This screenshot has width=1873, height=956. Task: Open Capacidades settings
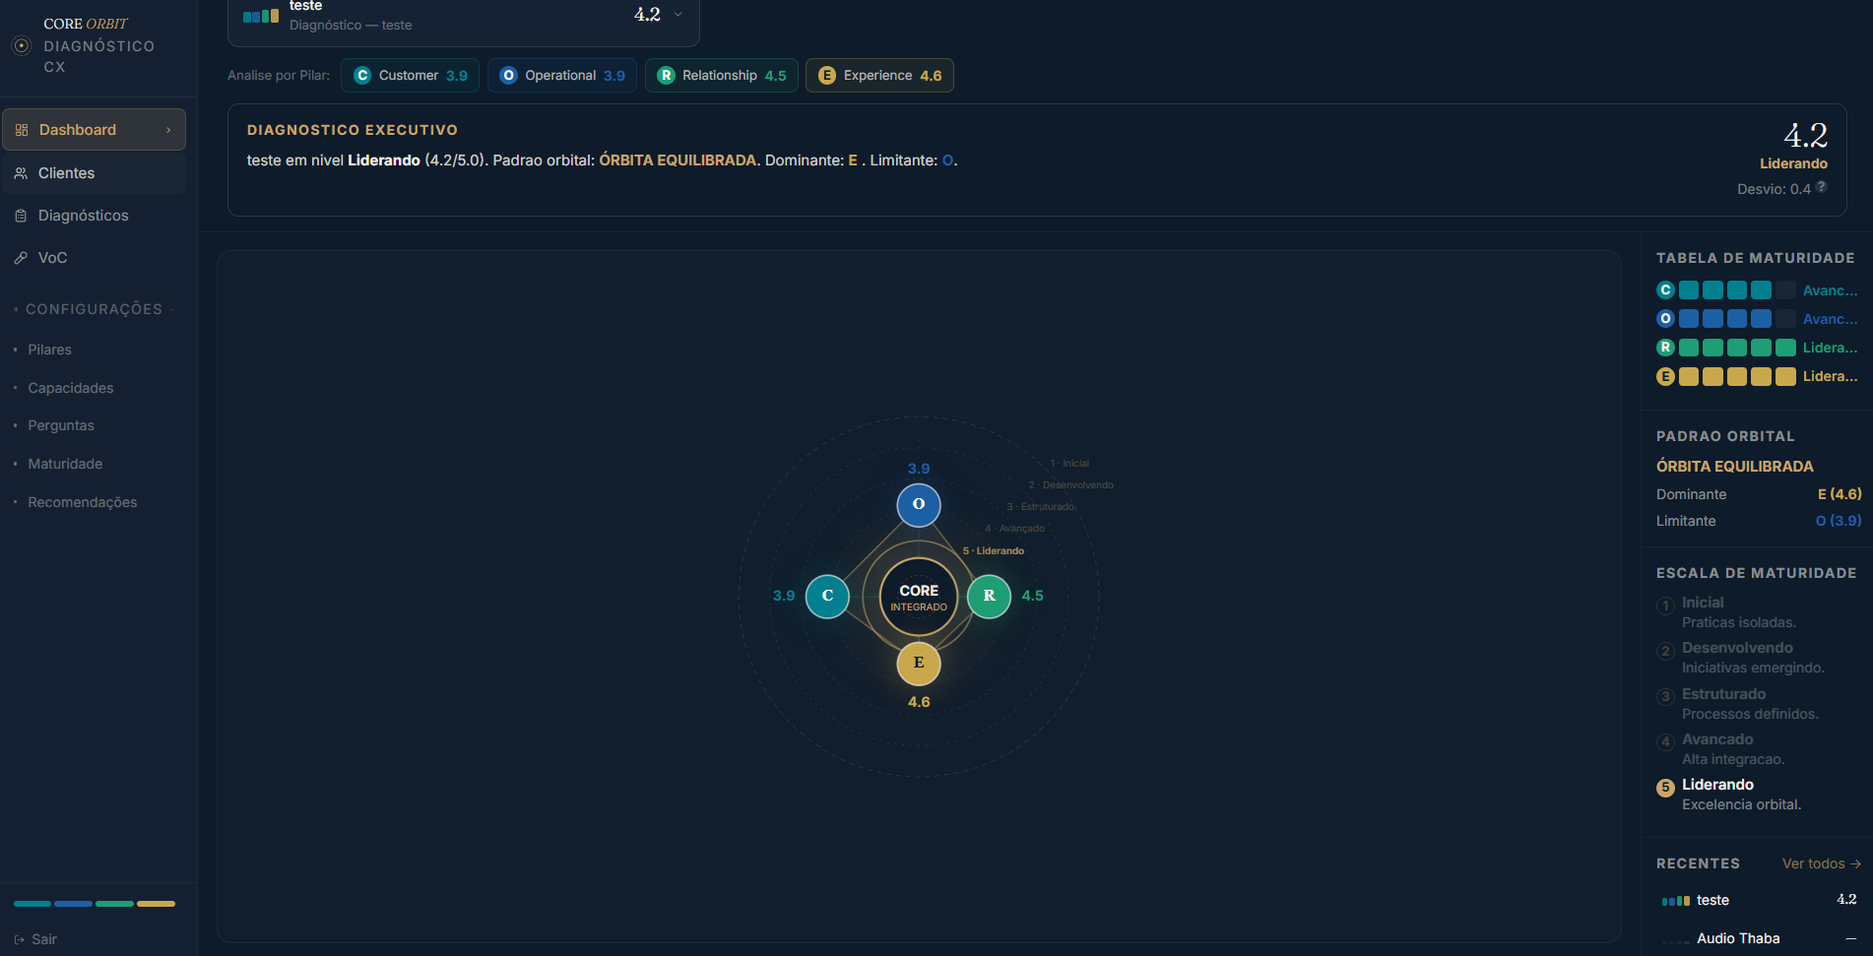pos(70,388)
